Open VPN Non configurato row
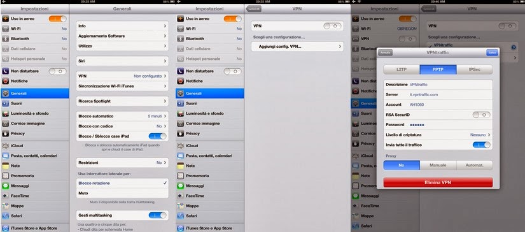 pyautogui.click(x=122, y=76)
